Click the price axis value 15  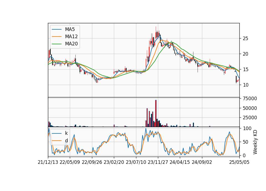(x=245, y=69)
